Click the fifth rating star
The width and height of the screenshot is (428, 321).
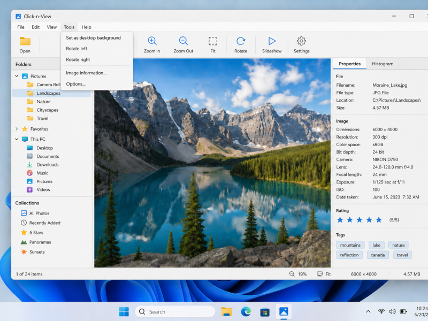(379, 220)
